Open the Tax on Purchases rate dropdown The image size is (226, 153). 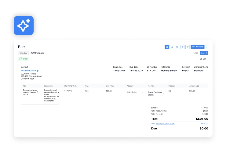pyautogui.click(x=163, y=93)
